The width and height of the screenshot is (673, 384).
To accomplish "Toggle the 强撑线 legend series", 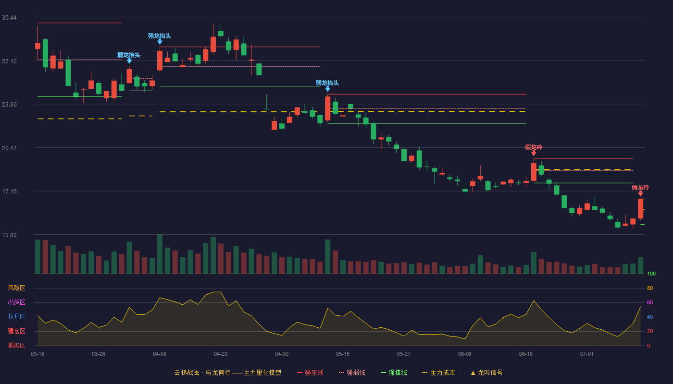I will pyautogui.click(x=394, y=372).
